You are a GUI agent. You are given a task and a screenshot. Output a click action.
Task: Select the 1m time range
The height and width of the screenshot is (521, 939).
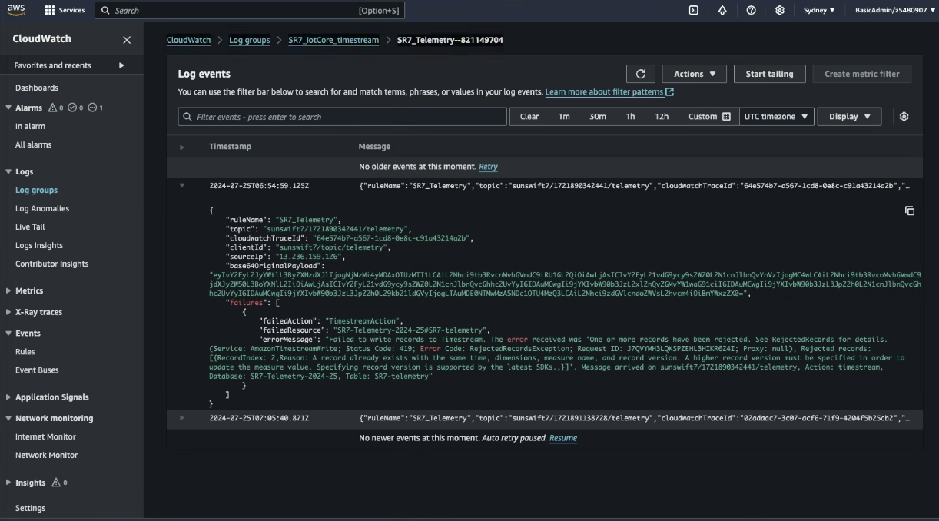click(x=564, y=117)
